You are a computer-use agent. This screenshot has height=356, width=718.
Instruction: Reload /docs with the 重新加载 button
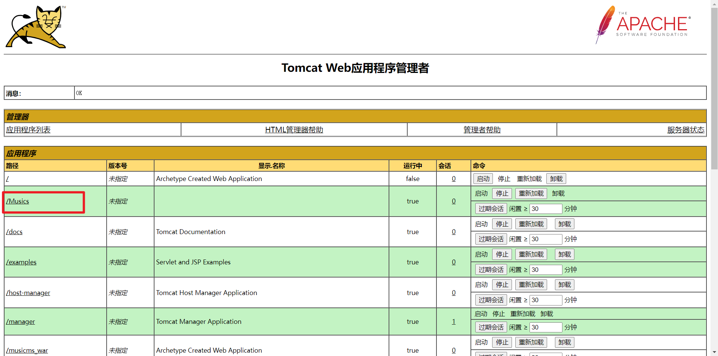531,224
